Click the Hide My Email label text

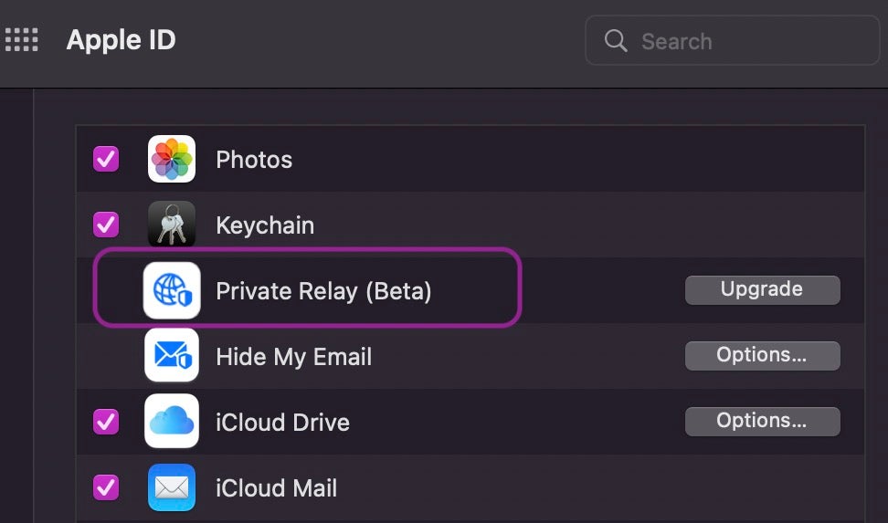[x=293, y=357]
